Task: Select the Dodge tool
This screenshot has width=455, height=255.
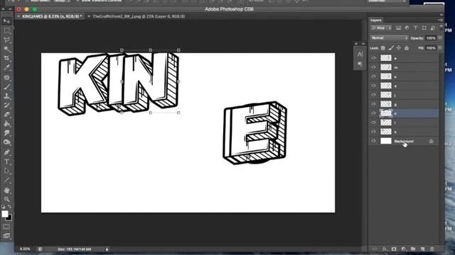Action: 6,142
